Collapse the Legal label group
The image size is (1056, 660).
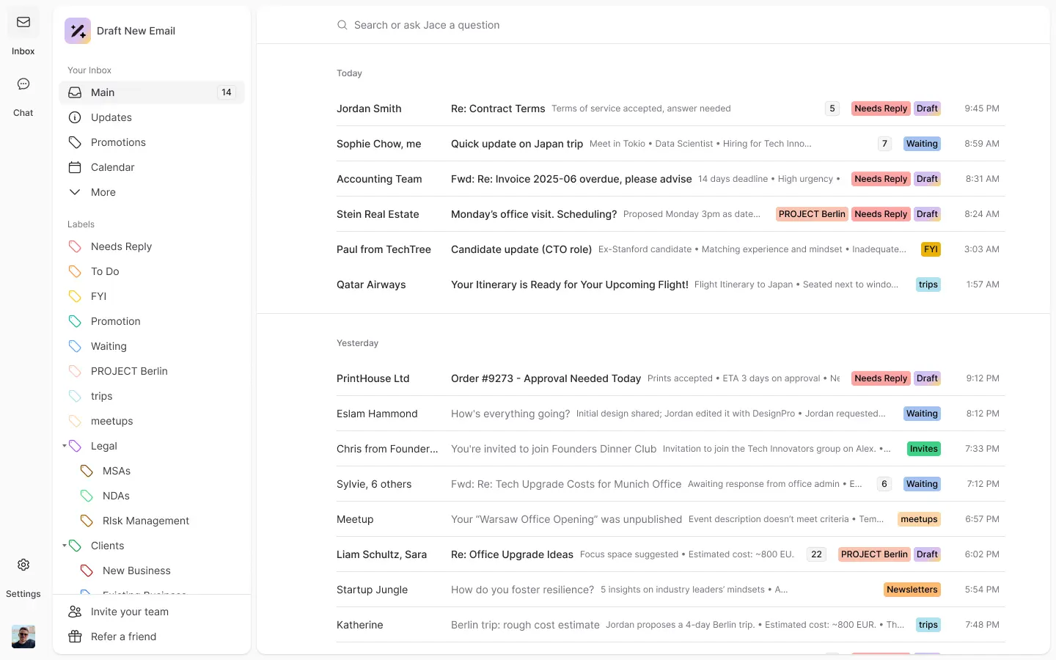point(65,446)
